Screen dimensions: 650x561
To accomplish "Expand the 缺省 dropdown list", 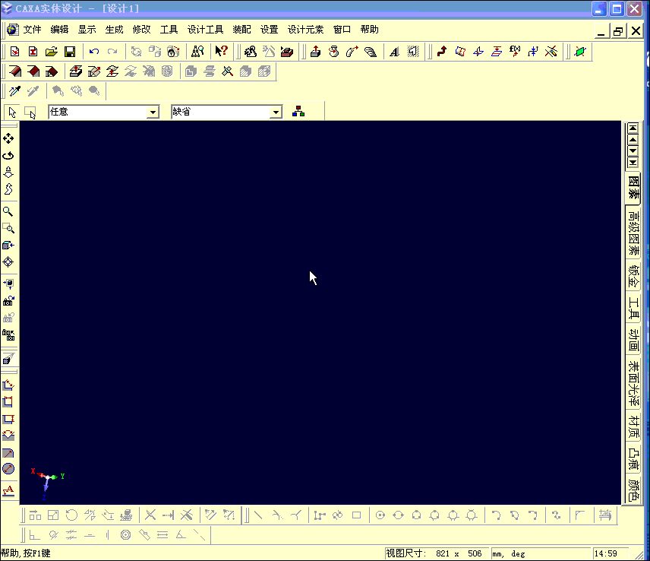I will [x=276, y=112].
